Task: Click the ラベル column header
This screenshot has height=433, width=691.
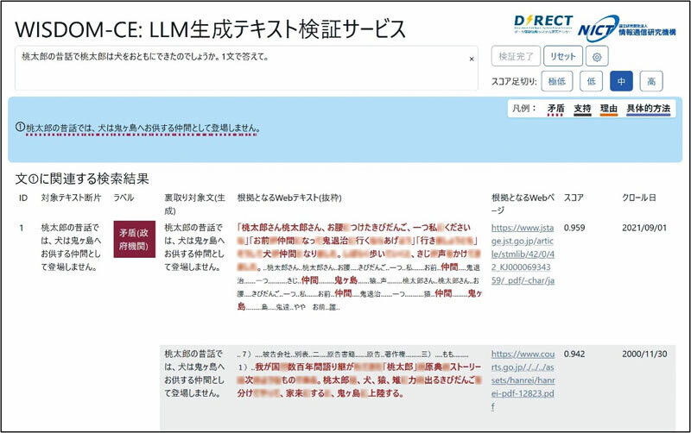Action: click(x=124, y=198)
